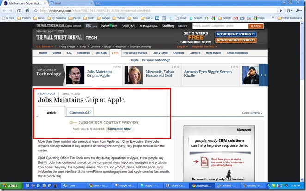Open the Maps bookmark
The width and height of the screenshot is (306, 191).
pyautogui.click(x=259, y=18)
